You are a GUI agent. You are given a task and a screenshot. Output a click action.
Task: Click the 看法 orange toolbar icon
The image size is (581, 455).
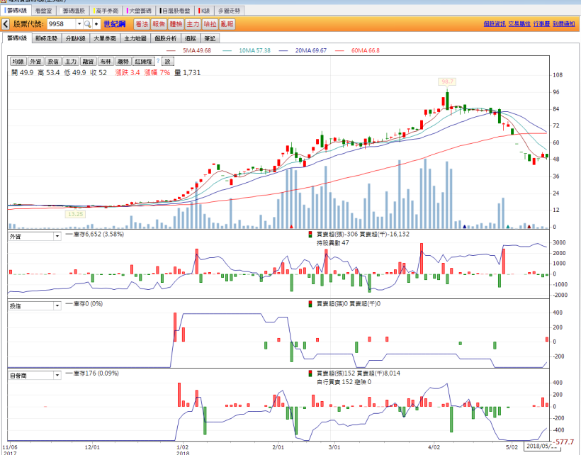pyautogui.click(x=142, y=24)
